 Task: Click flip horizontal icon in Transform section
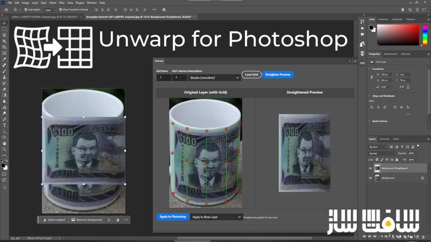pos(402,87)
